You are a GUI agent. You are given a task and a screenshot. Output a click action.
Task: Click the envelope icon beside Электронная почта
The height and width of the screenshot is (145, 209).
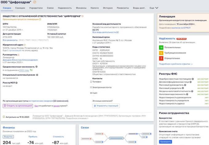[x=91, y=88]
